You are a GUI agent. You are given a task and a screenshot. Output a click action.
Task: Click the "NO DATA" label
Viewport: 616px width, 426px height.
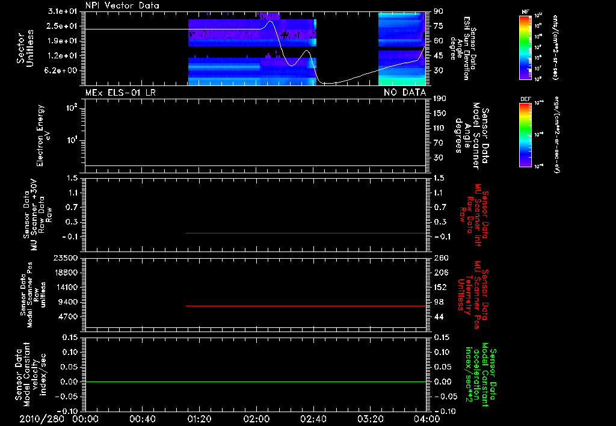[x=405, y=93]
